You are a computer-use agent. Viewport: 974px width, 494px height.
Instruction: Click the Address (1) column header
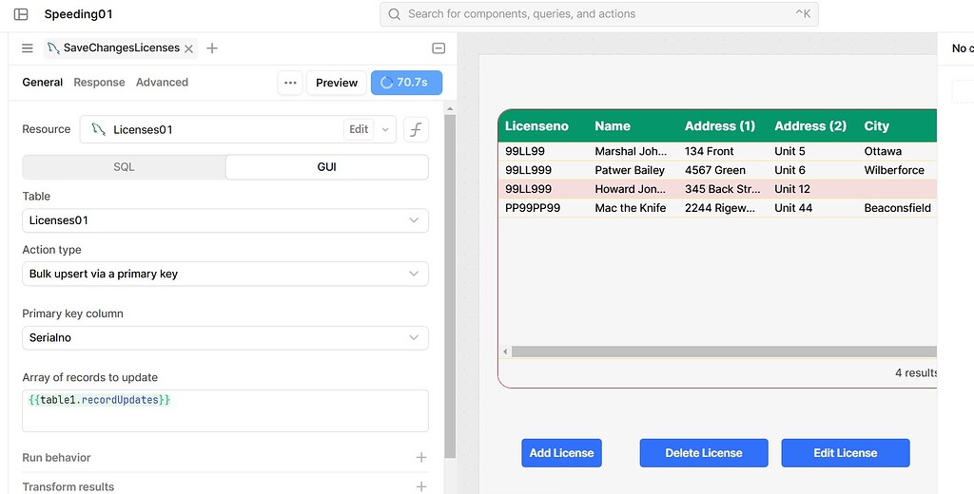[x=720, y=126]
